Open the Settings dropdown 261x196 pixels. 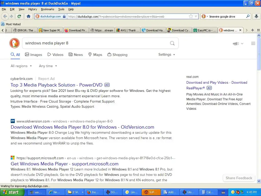[167, 55]
